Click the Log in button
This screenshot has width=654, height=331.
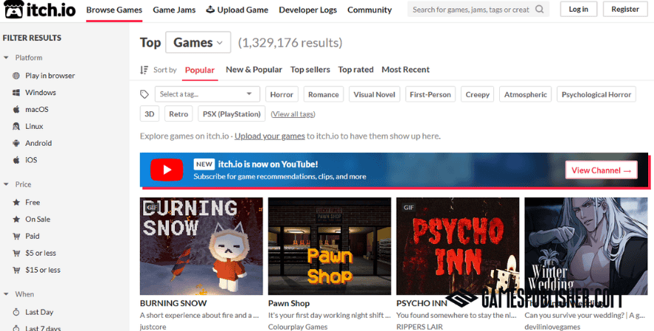tap(579, 9)
